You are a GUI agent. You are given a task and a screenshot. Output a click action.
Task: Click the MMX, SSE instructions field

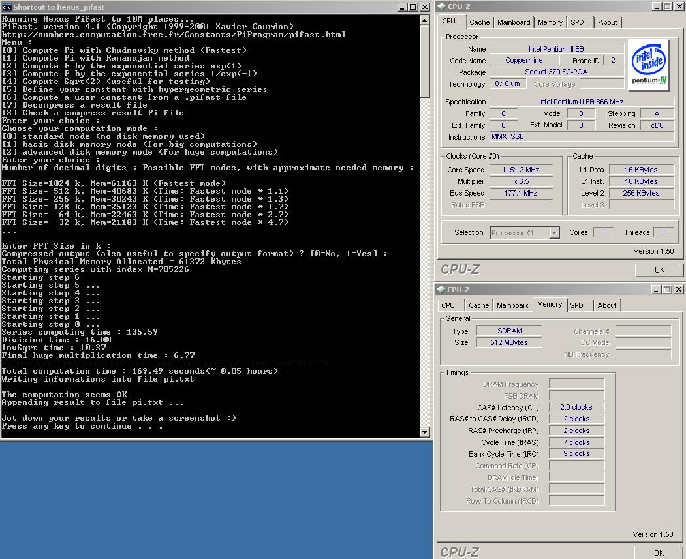pos(582,137)
